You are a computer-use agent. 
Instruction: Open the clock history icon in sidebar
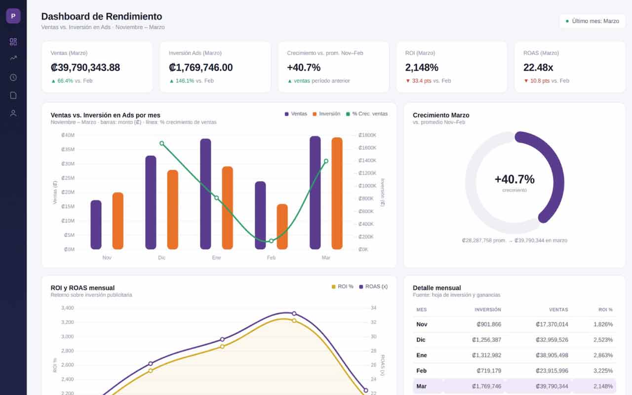click(13, 77)
